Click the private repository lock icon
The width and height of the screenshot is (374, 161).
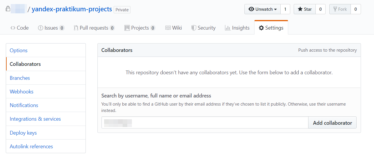(8, 9)
